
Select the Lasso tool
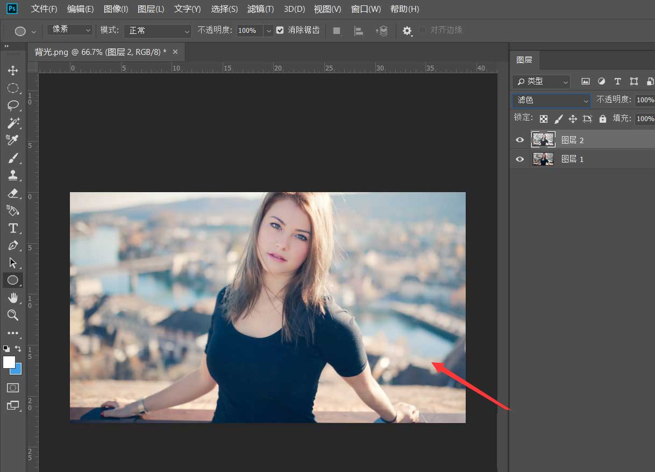pyautogui.click(x=13, y=105)
